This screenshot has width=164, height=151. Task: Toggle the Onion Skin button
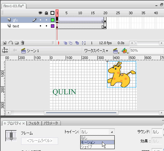(x=65, y=43)
